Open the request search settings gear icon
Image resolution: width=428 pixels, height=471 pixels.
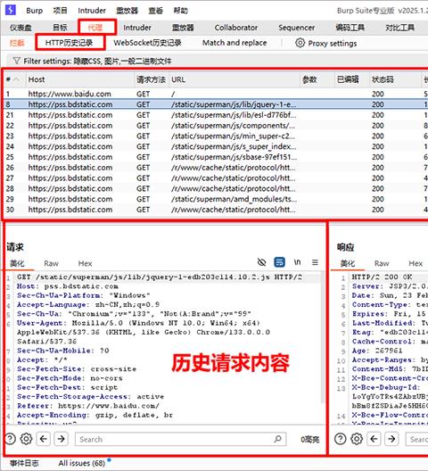pos(26,439)
